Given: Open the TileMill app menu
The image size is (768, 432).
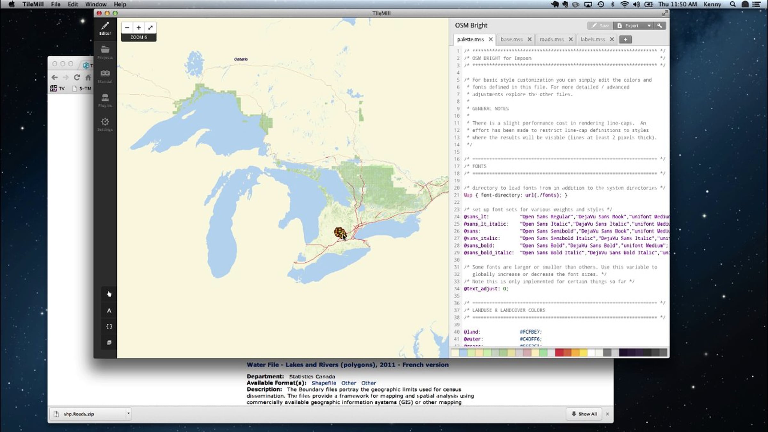Looking at the screenshot, I should click(33, 4).
